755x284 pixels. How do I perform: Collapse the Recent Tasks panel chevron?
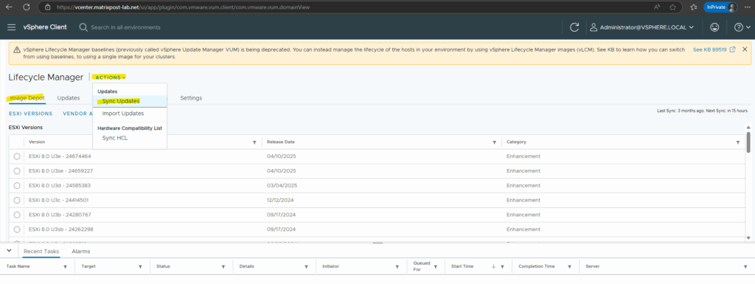[9, 252]
